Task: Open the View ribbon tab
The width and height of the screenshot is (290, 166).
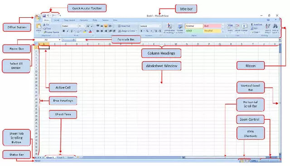Action: pos(115,20)
